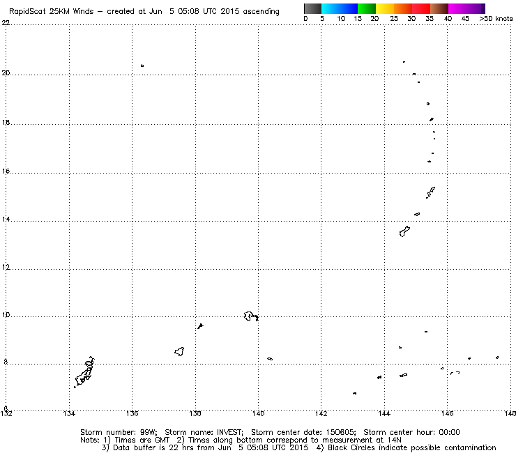Click the longitude axis label '136'
The width and height of the screenshot is (516, 453).
click(132, 413)
